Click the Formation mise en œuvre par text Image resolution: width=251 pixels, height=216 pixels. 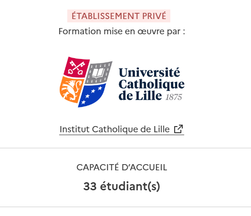[122, 31]
